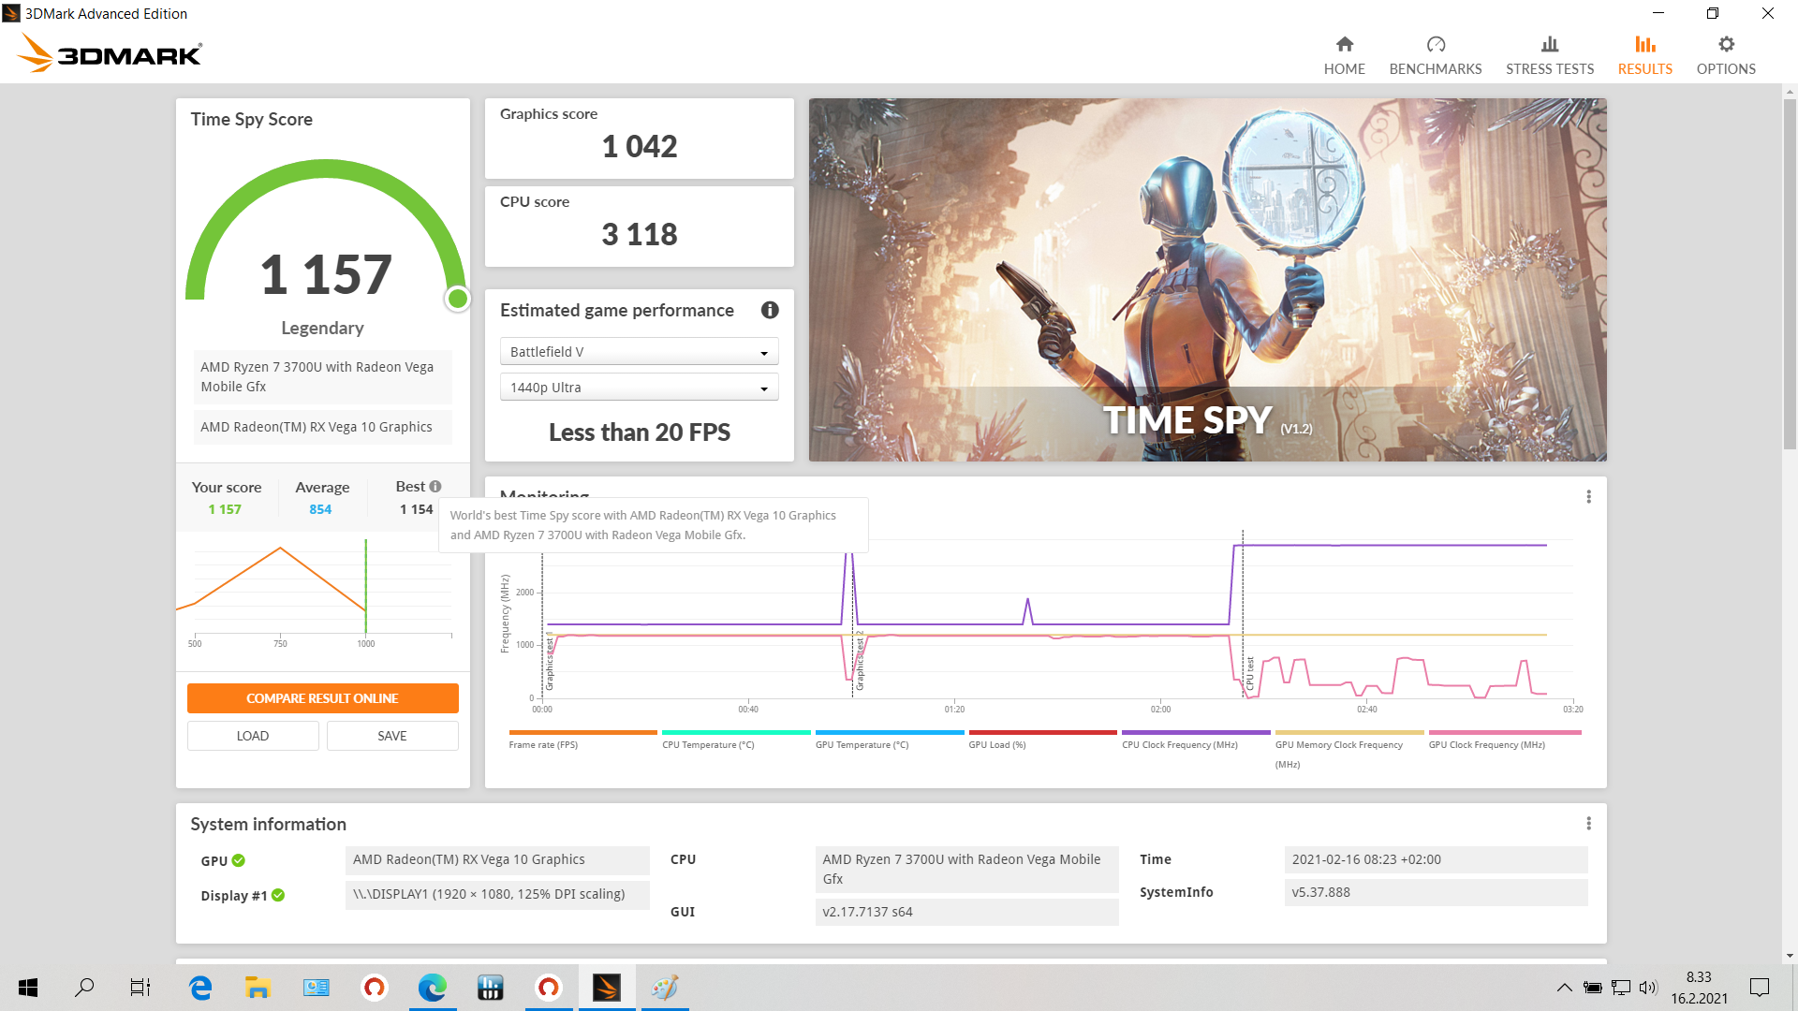Image resolution: width=1798 pixels, height=1011 pixels.
Task: Click the green check icon beside Display #1
Action: click(x=278, y=895)
